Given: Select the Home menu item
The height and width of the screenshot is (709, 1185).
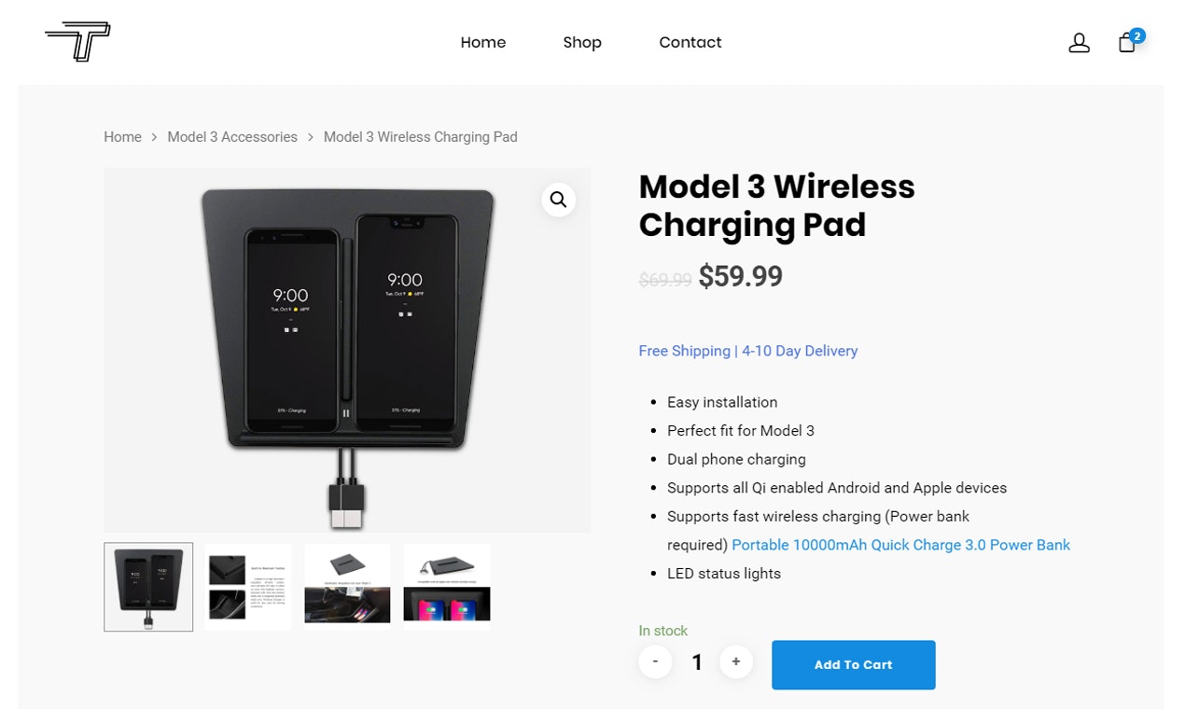Looking at the screenshot, I should click(x=482, y=42).
